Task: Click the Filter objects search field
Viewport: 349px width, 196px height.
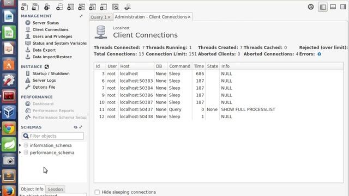Action: pyautogui.click(x=53, y=136)
